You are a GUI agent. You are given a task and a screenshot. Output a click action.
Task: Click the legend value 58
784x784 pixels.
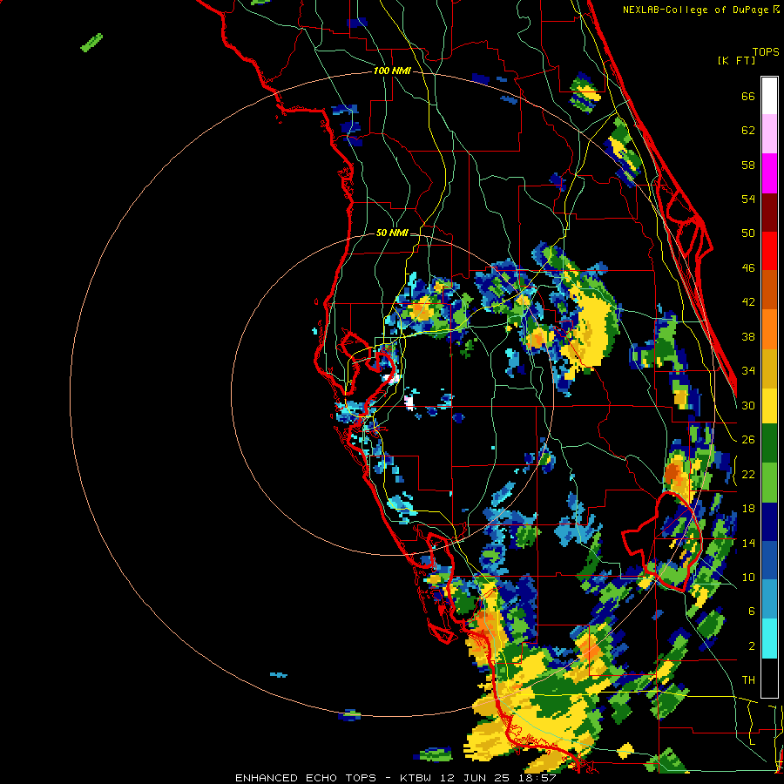coord(748,165)
